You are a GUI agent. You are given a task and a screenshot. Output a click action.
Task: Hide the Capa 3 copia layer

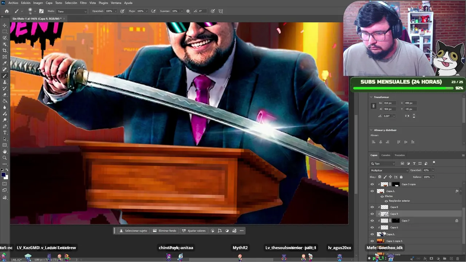372,184
